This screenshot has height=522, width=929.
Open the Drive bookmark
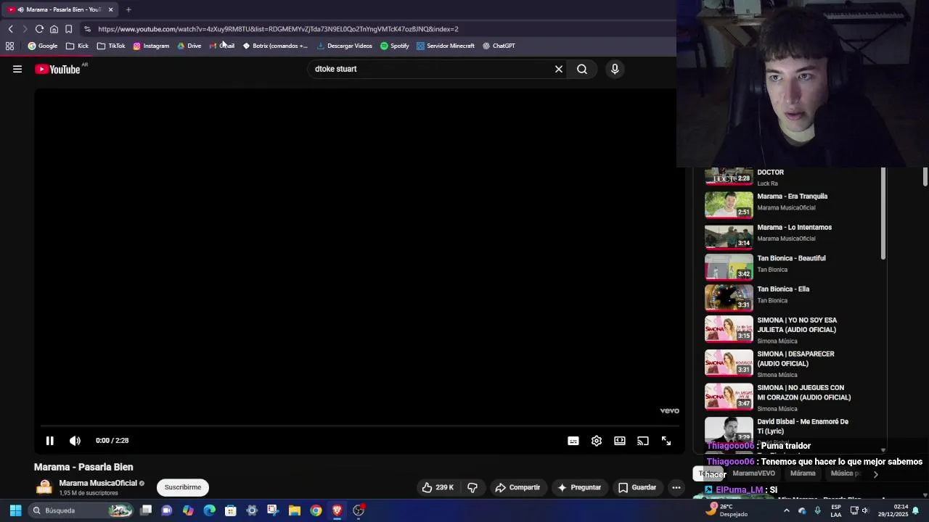click(189, 46)
